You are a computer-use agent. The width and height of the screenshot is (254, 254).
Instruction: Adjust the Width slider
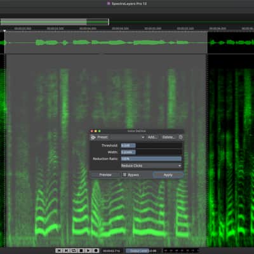pyautogui.click(x=151, y=152)
